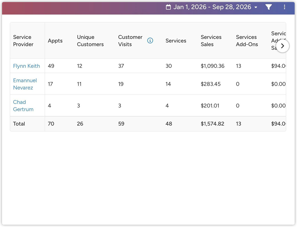
Task: Click the Customer Visits column header text
Action: click(130, 41)
